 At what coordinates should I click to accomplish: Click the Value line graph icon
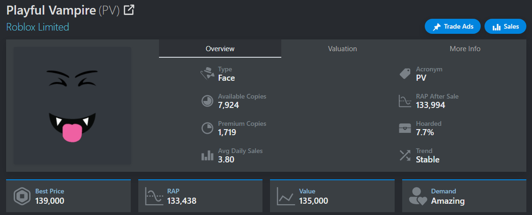286,196
